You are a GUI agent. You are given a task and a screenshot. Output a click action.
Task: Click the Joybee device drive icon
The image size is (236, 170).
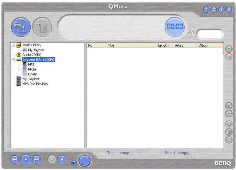pyautogui.click(x=19, y=59)
